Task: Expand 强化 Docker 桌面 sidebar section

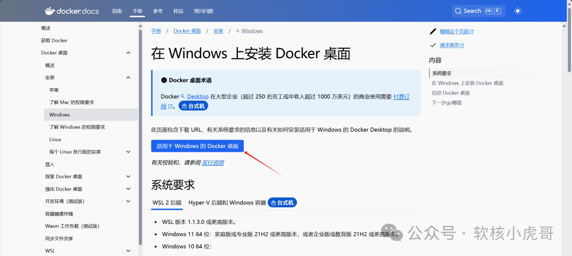Action: pos(128,189)
